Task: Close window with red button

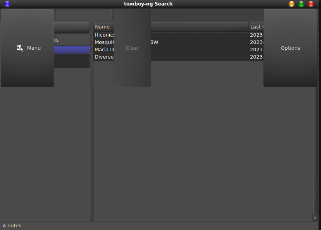Action: (x=311, y=4)
